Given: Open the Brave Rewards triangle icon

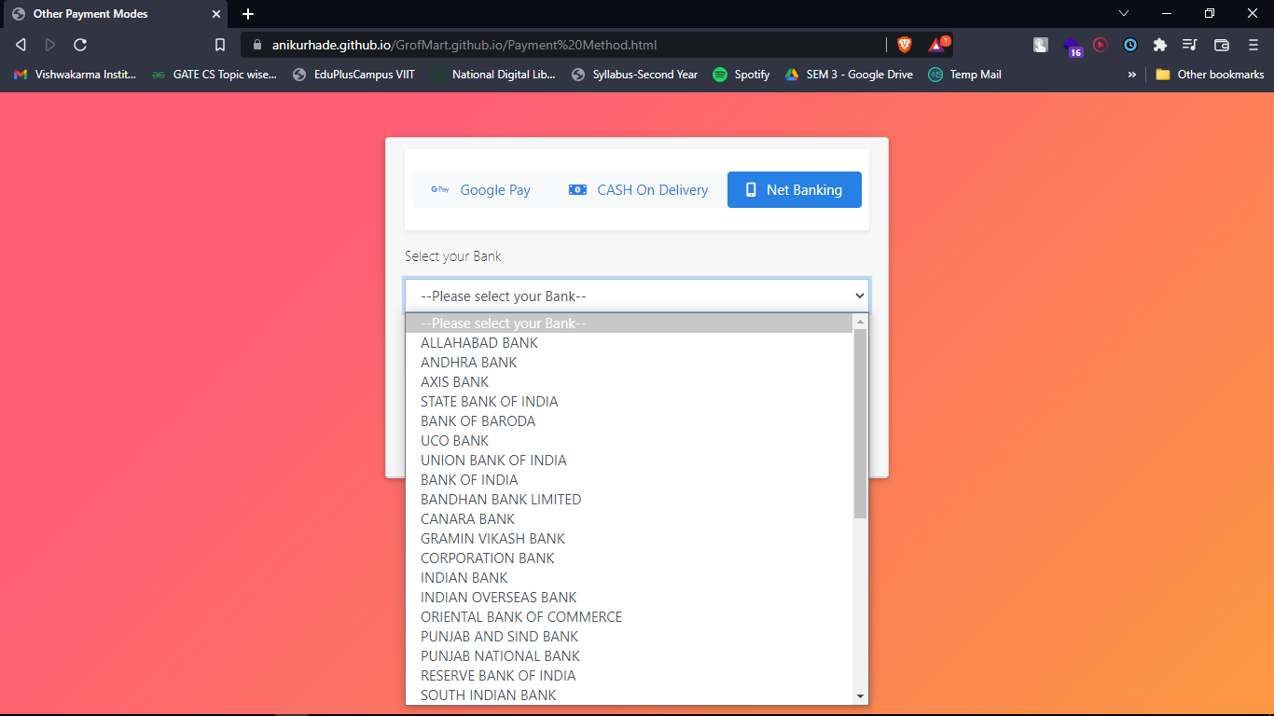Looking at the screenshot, I should [x=936, y=45].
